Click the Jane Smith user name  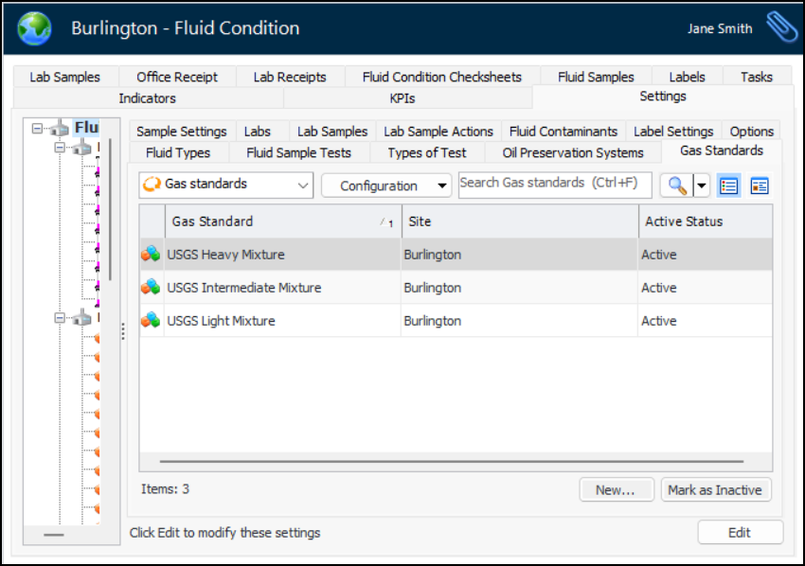point(720,28)
